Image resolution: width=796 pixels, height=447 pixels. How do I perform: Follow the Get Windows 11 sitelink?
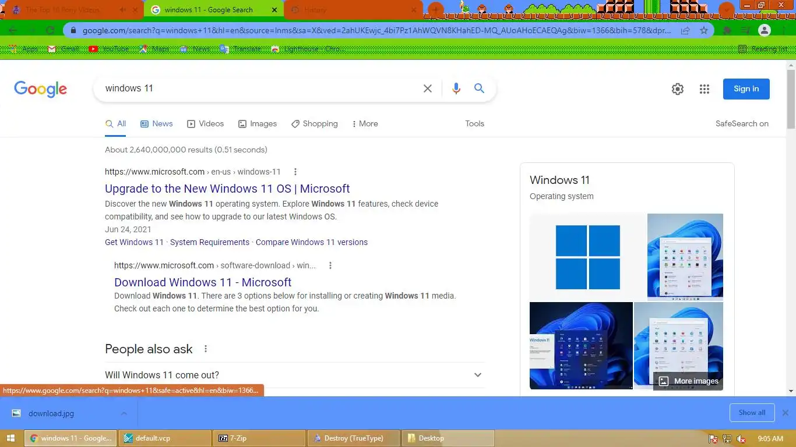[134, 242]
